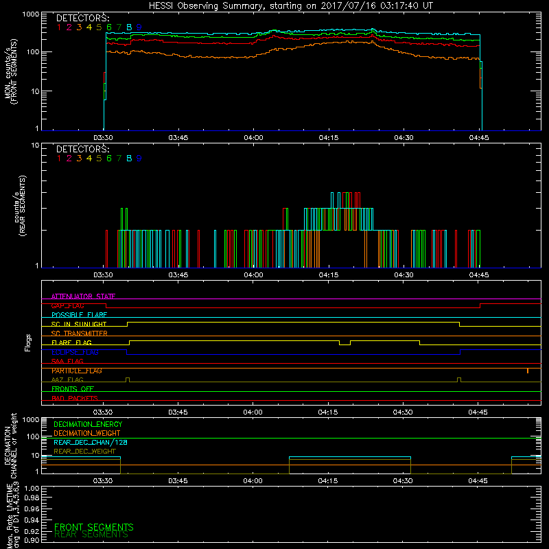
Task: Click the GAP_FLAG label
Action: tap(67, 305)
